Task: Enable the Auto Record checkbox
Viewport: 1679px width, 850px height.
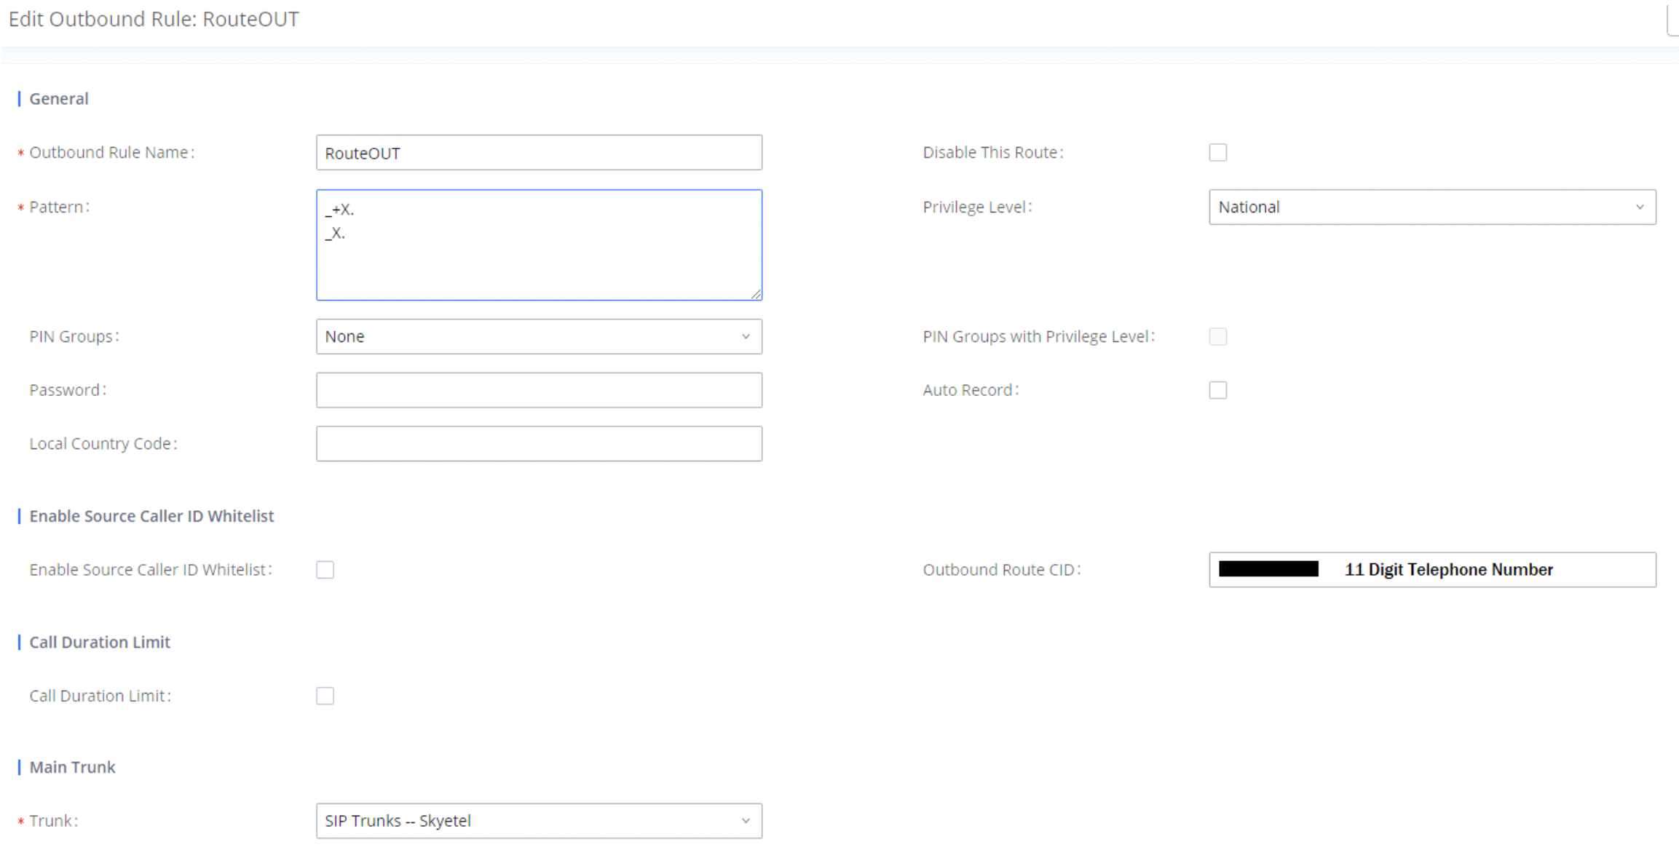Action: [x=1217, y=390]
